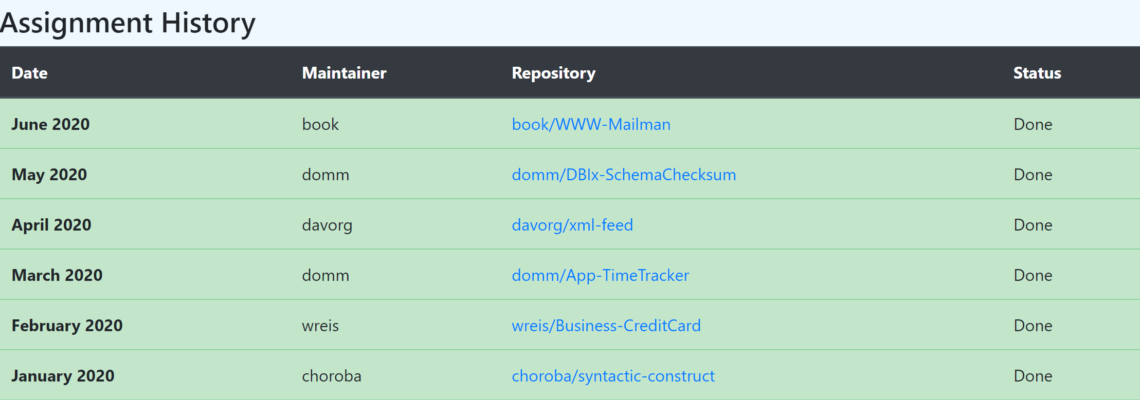Open the davorg/xml-feed repository link
The image size is (1140, 400).
(572, 225)
